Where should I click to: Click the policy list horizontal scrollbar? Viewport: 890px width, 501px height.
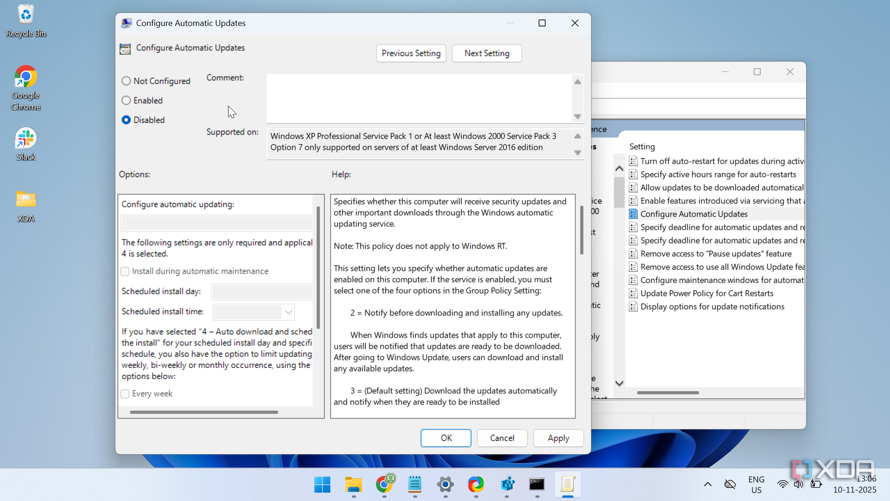coord(668,393)
